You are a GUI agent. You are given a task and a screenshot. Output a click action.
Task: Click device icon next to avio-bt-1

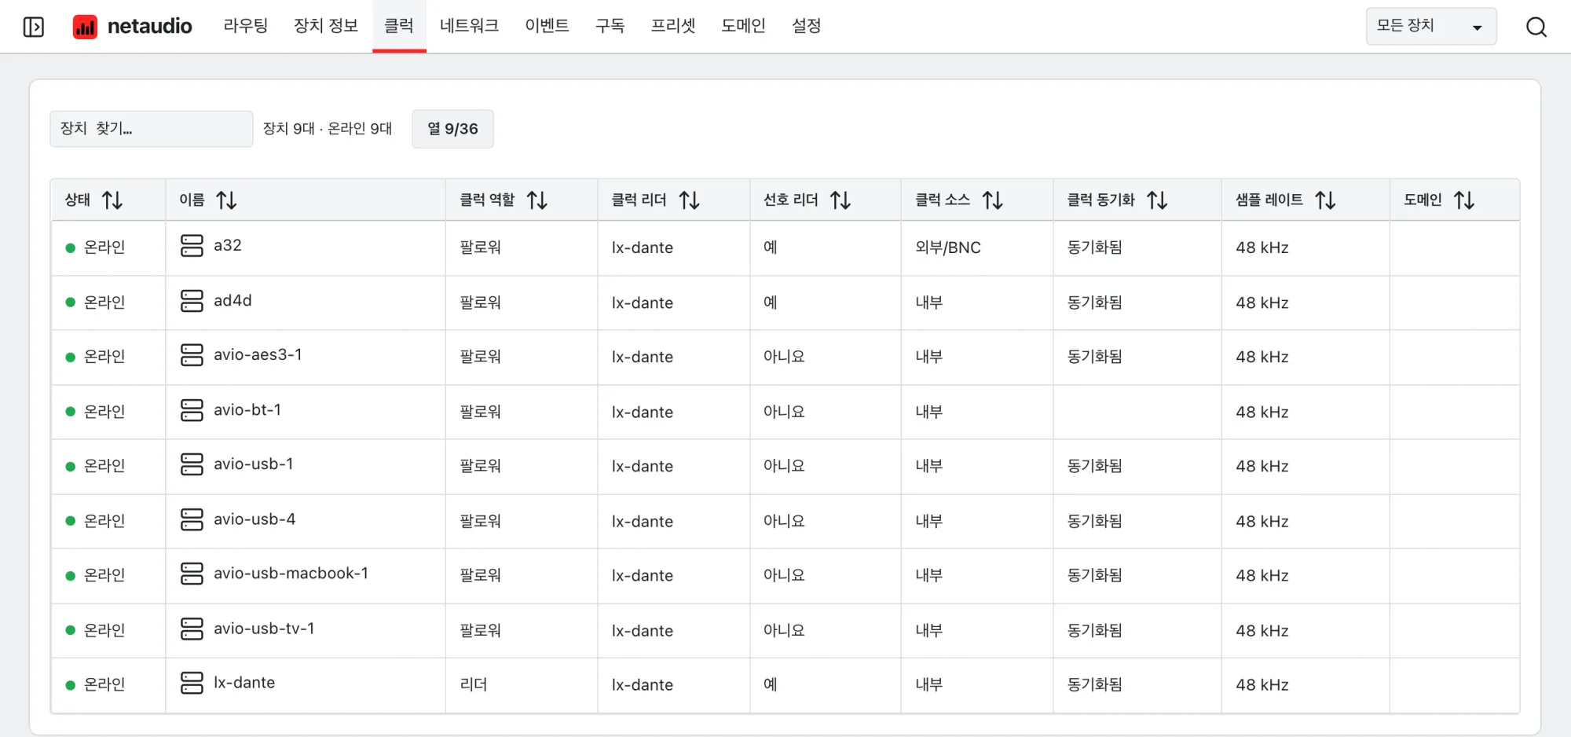point(192,410)
